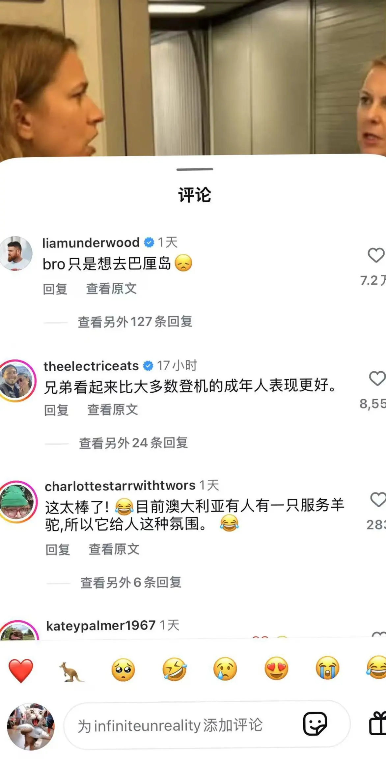This screenshot has height=763, width=386.
Task: Insert the pleading face emoji
Action: pos(123,670)
